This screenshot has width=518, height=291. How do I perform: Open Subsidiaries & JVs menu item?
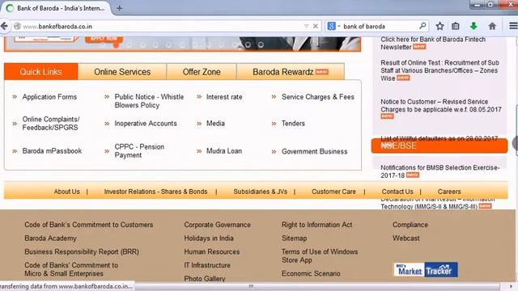coord(261,192)
